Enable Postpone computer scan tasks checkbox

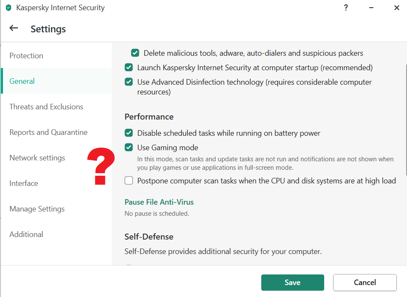129,181
